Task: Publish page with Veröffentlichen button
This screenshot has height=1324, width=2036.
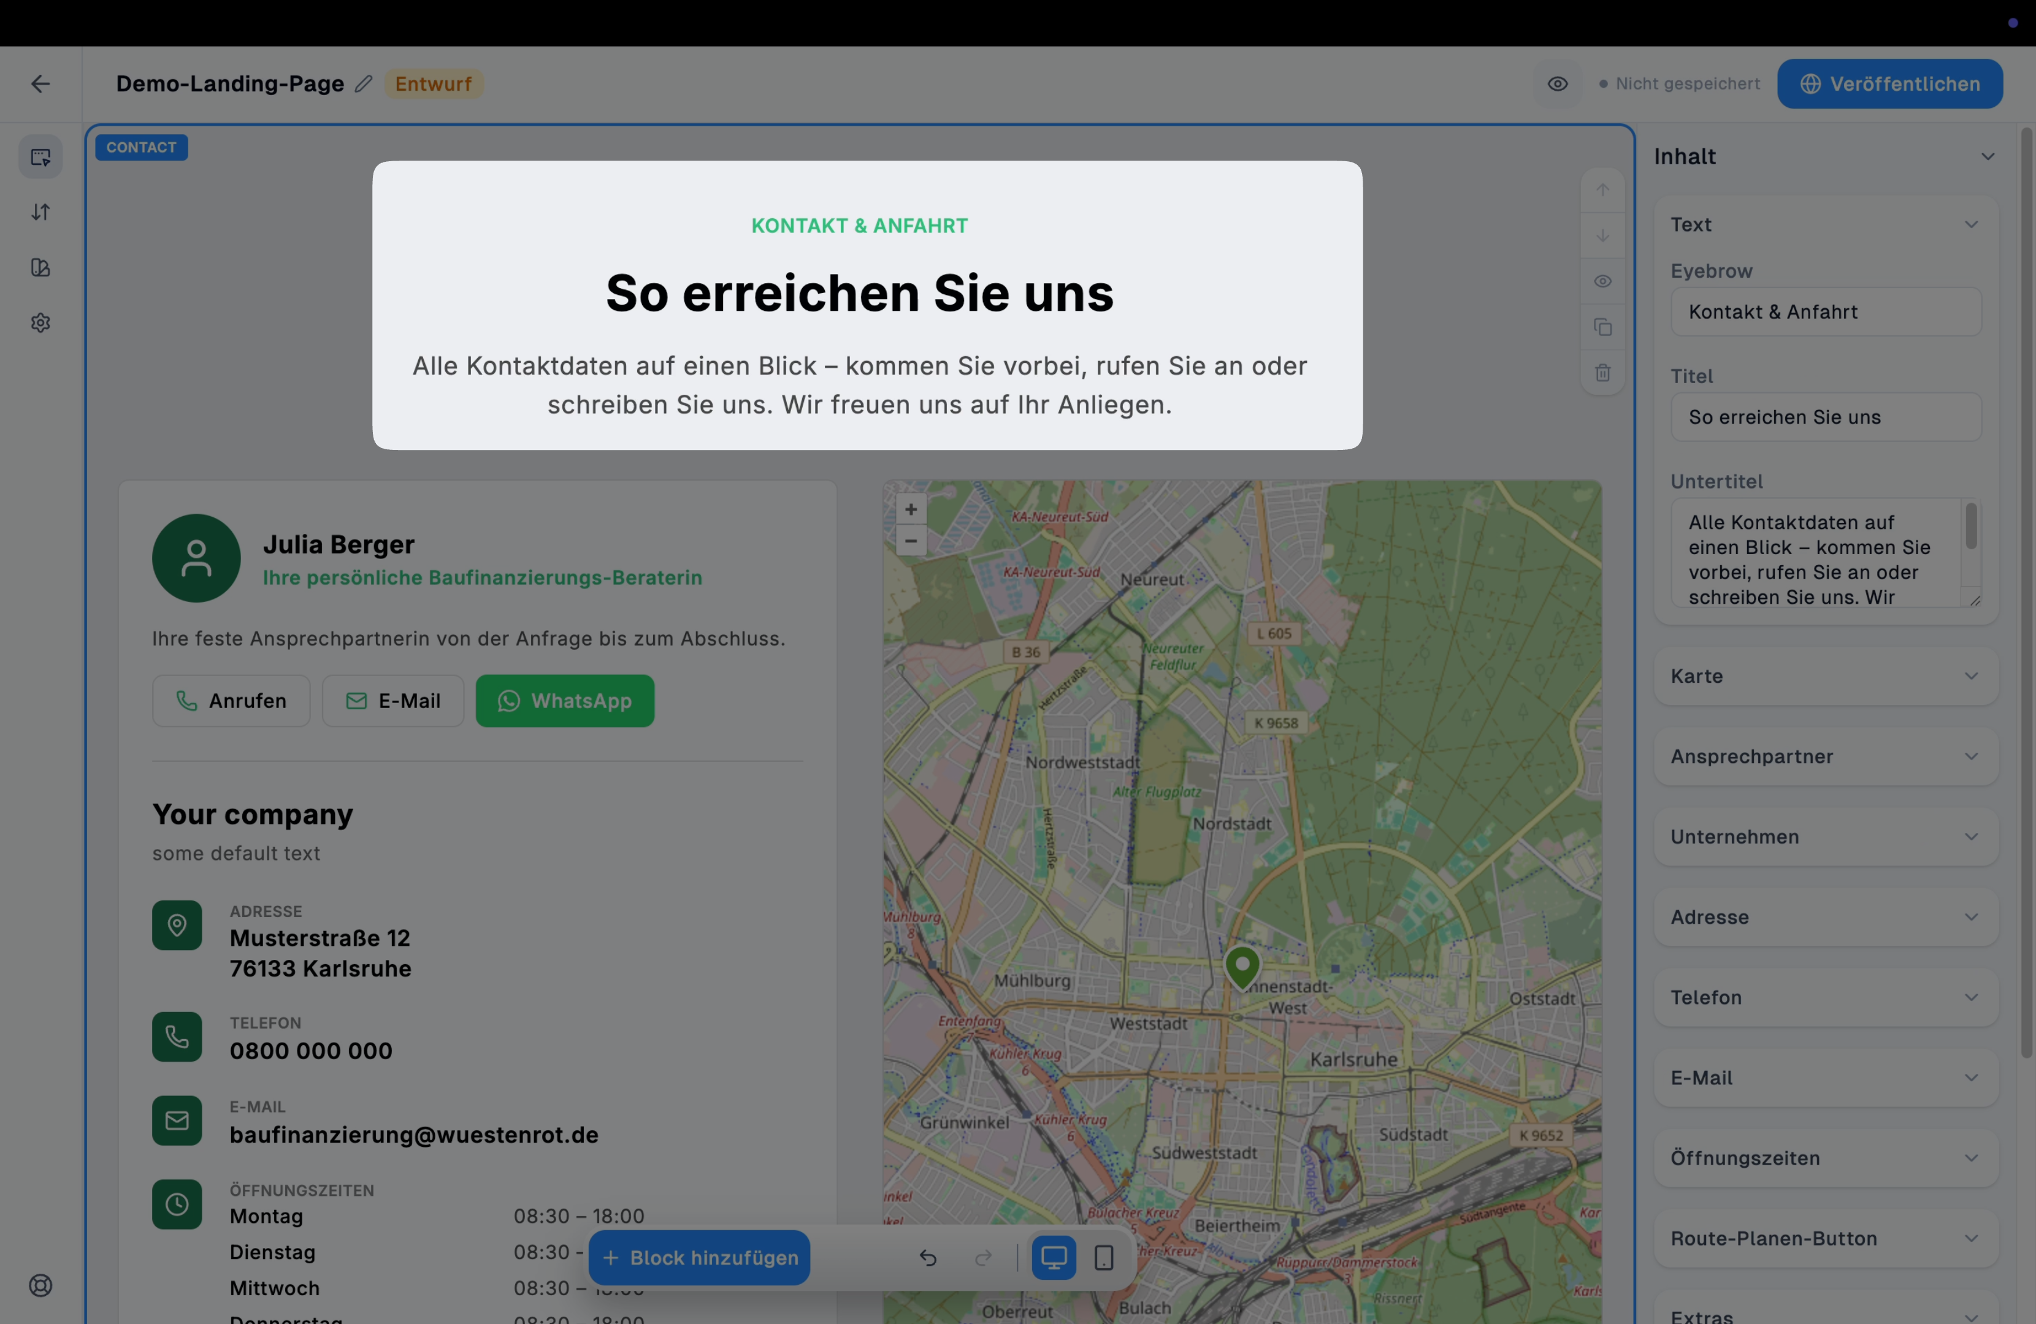Action: coord(1889,84)
